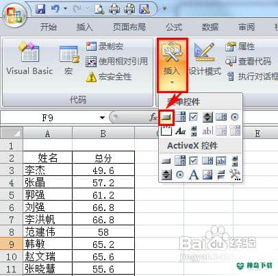The width and height of the screenshot is (278, 276).
Task: Select cell B5 containing 61.2
Action: click(103, 195)
